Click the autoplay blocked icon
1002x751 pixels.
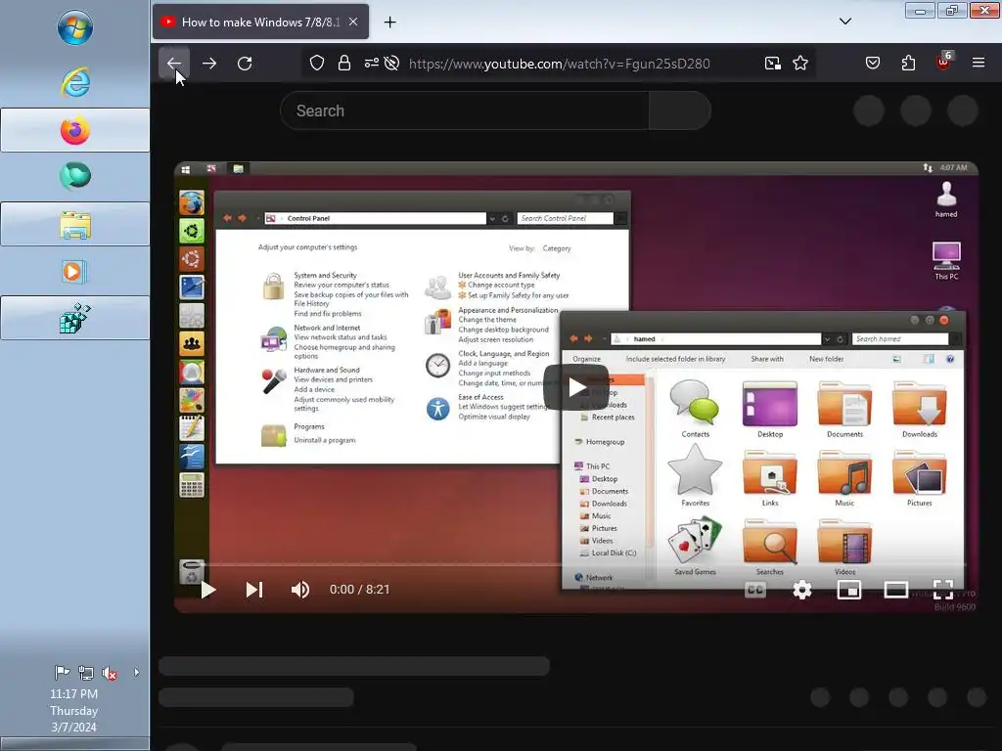[x=392, y=63]
